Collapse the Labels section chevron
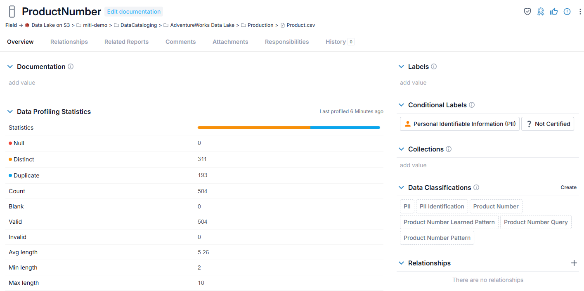Viewport: 584px width, 291px height. (402, 66)
